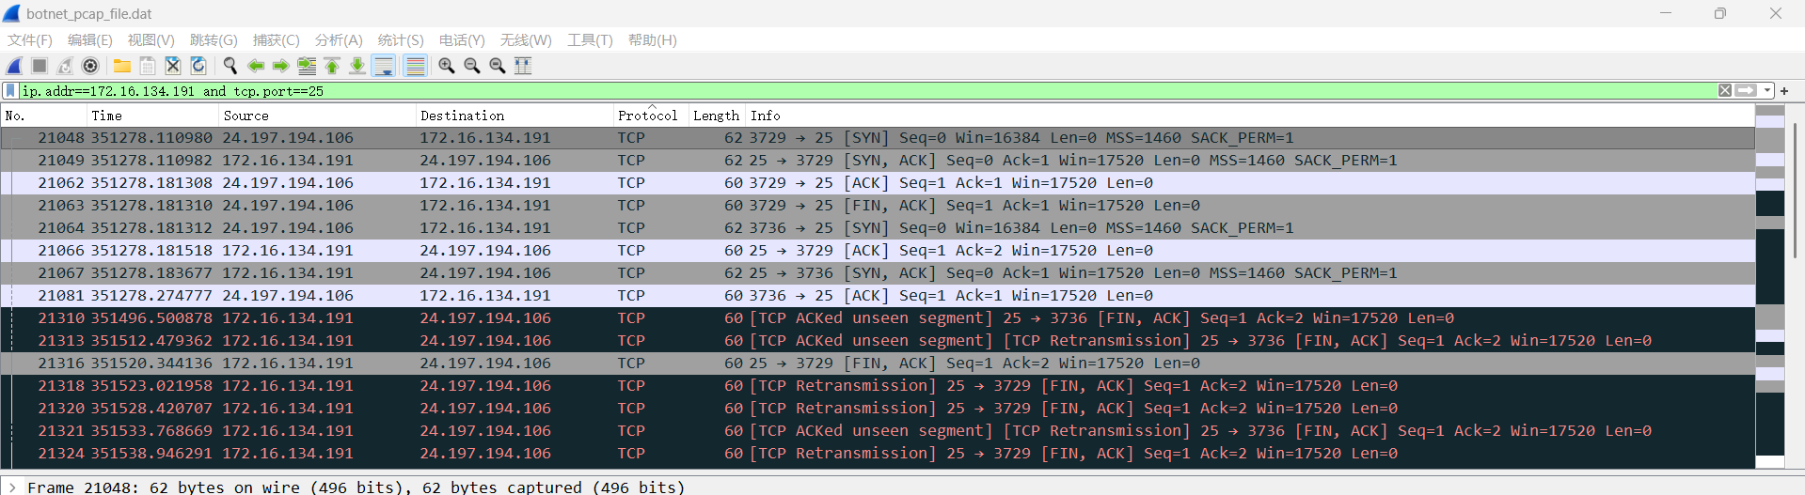Select packet number 21048
Screen dimensions: 1805x495
878,138
